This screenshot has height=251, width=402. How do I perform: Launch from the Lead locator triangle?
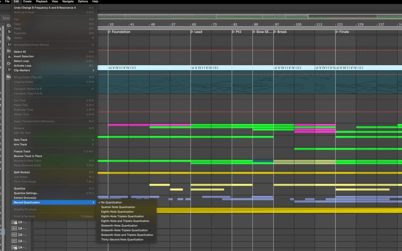click(x=192, y=32)
